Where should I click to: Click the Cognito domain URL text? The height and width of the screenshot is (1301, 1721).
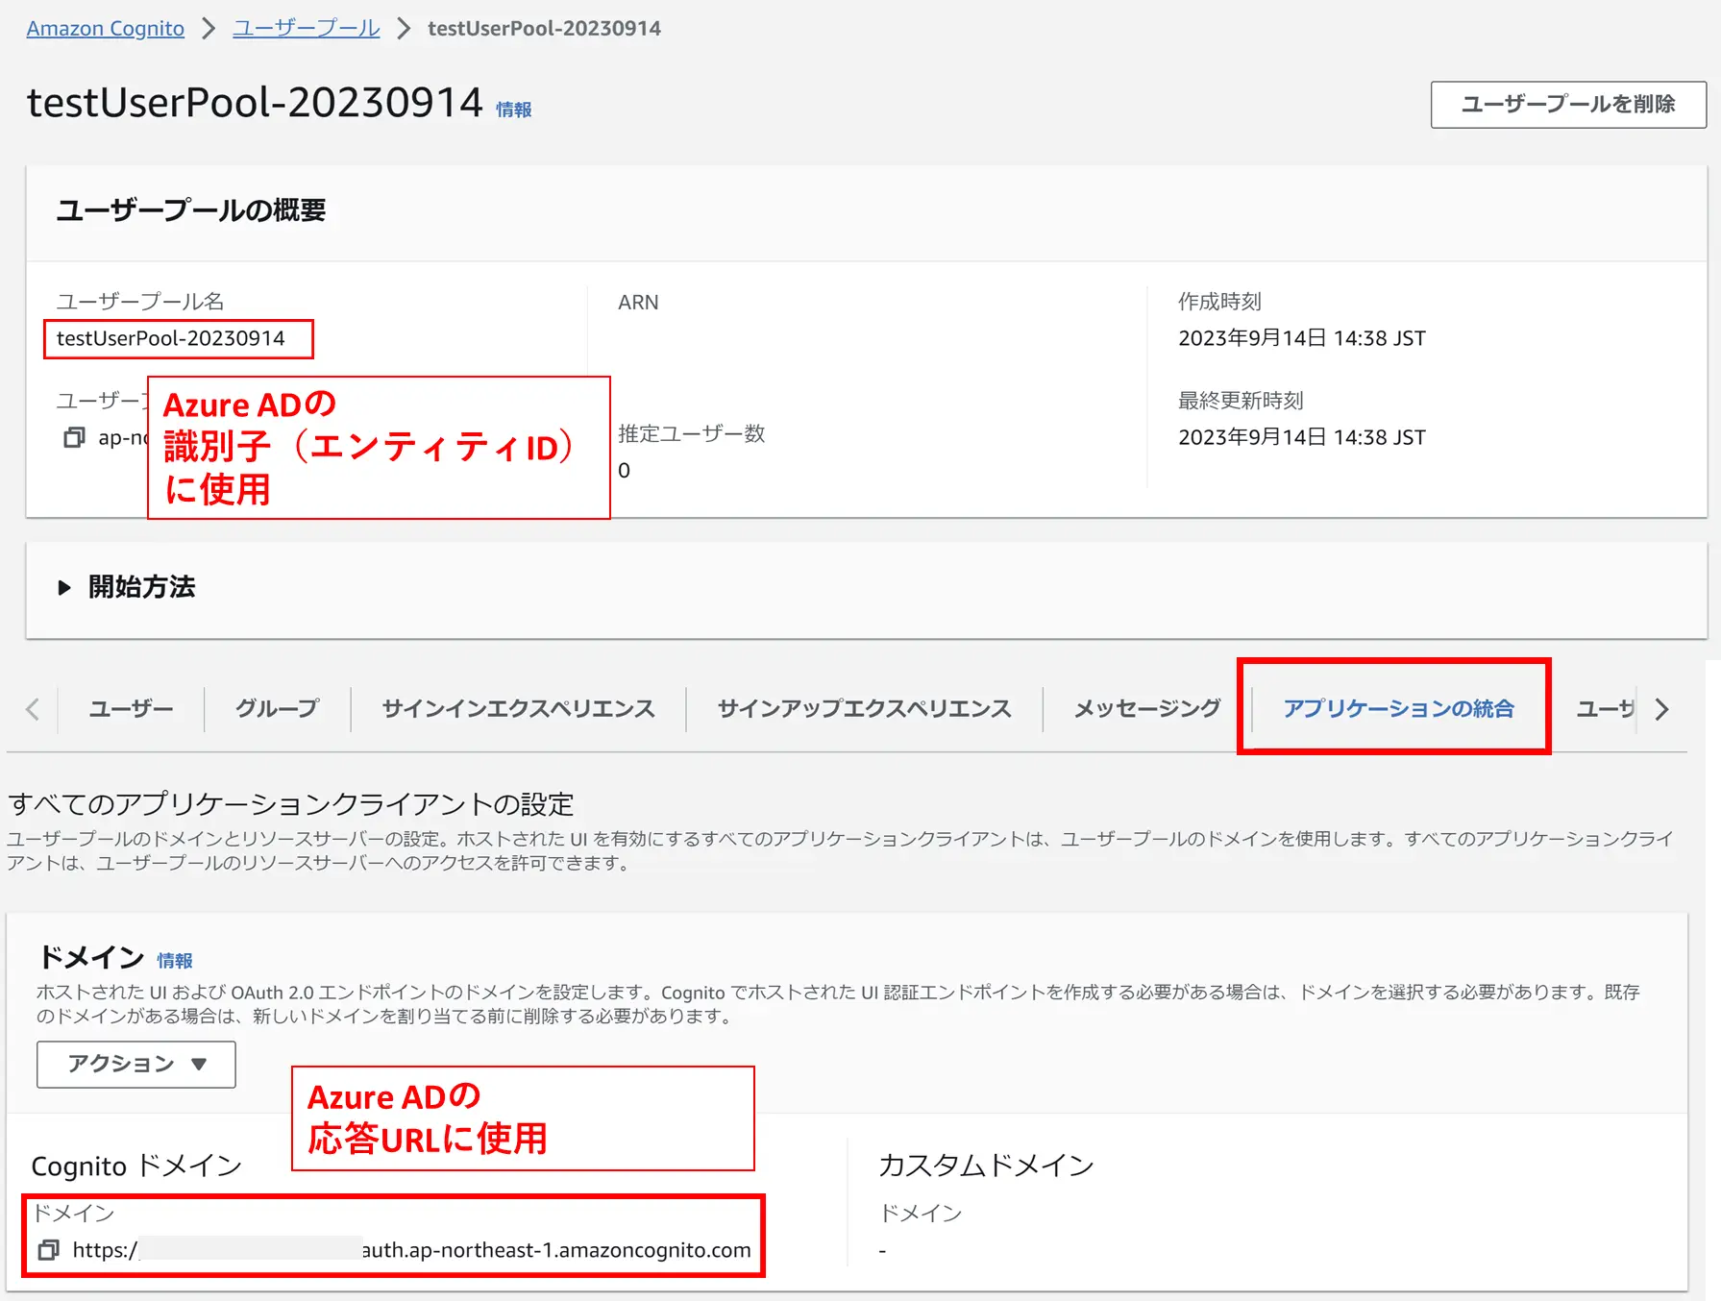[411, 1250]
